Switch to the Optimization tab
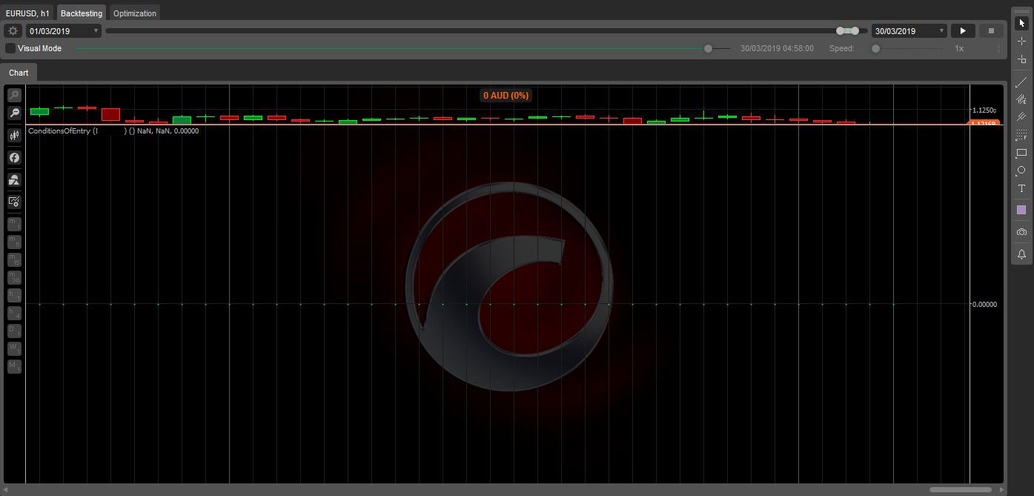Screen dimensions: 1034x496 click(135, 13)
